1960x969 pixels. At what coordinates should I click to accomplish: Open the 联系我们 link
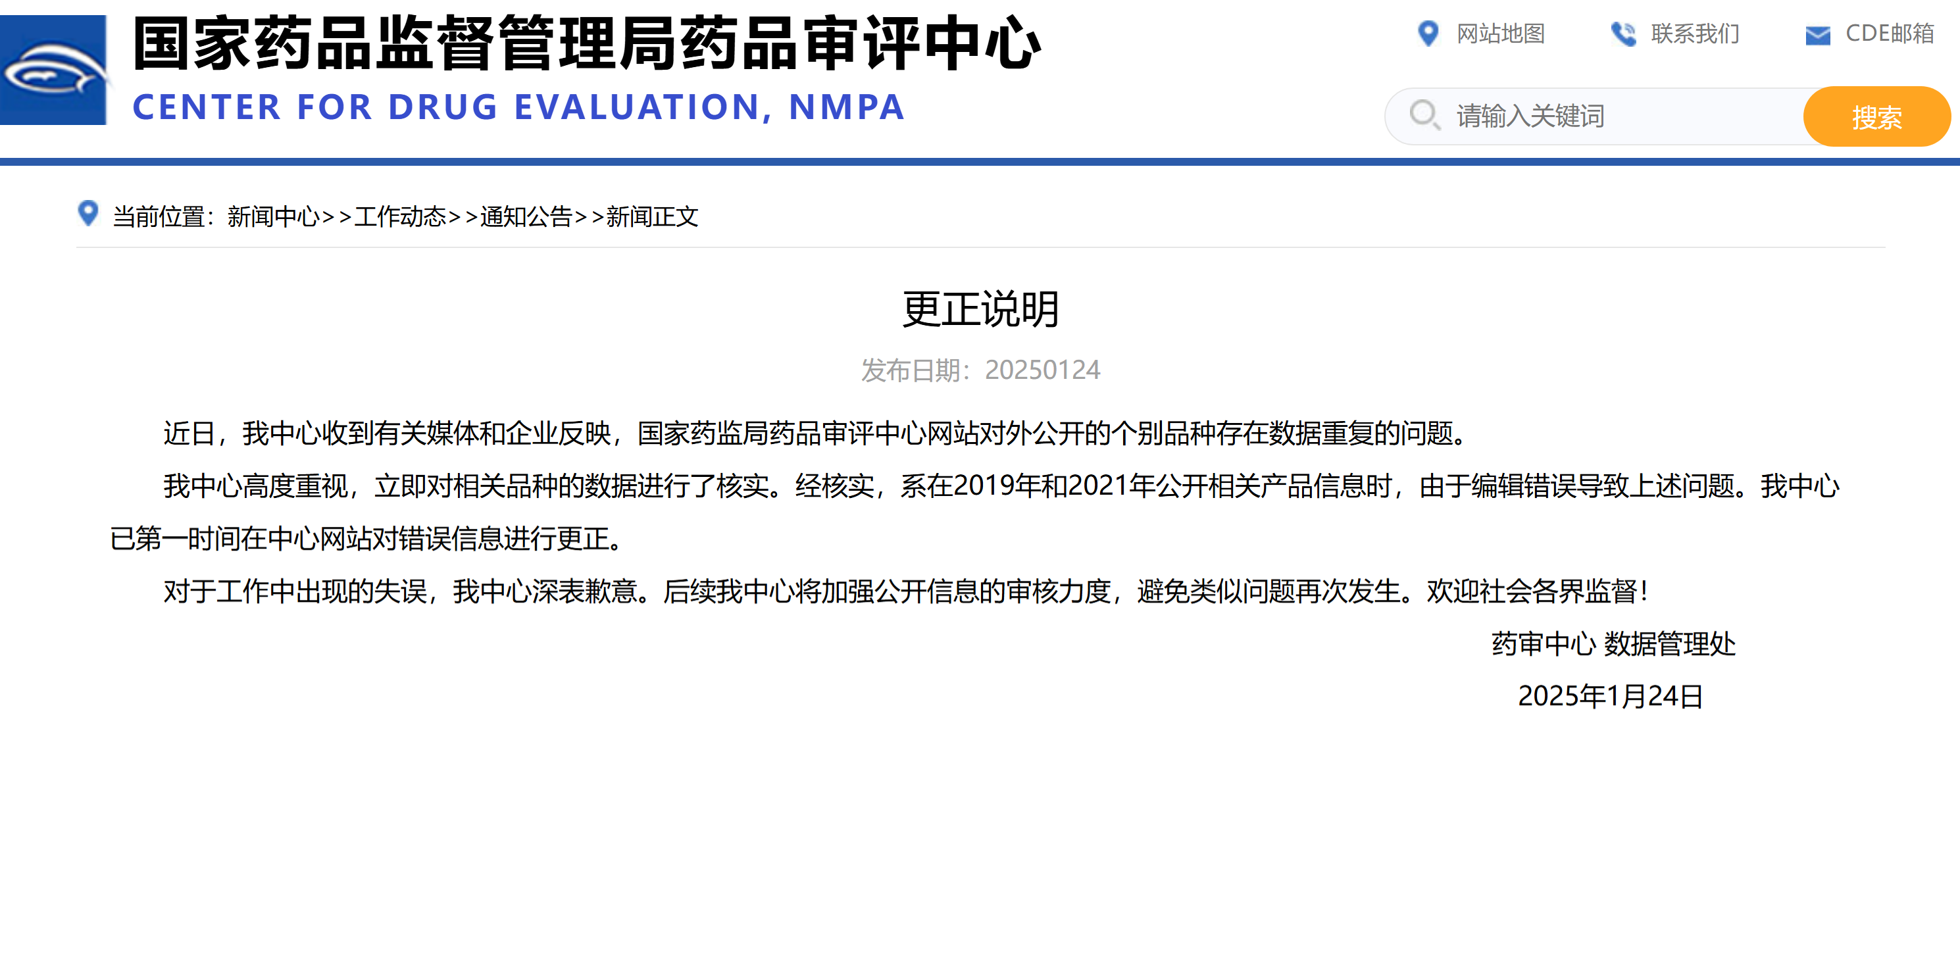click(1694, 34)
